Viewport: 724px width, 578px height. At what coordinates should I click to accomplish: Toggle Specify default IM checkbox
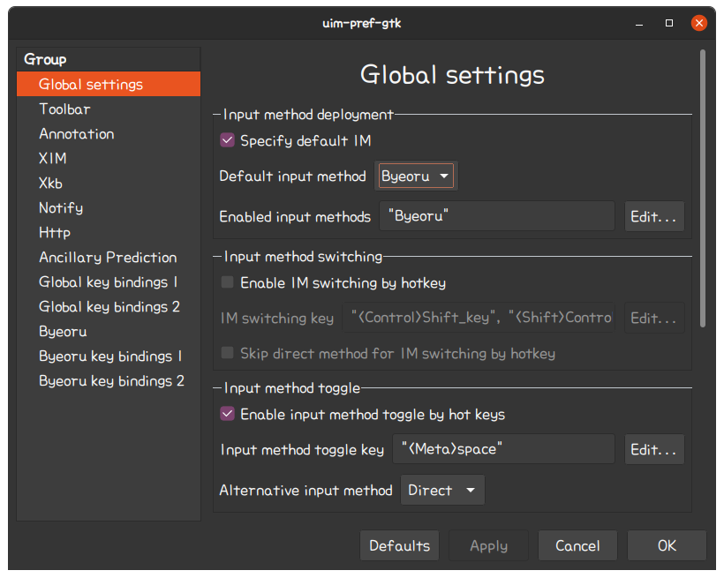click(x=227, y=140)
